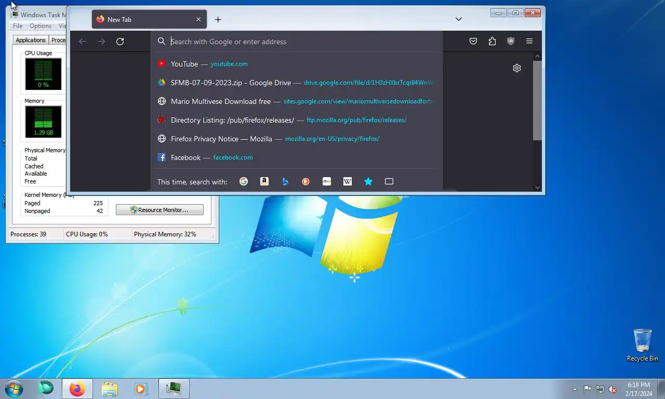Open the clock showing 6:18 PM
Image resolution: width=665 pixels, height=399 pixels.
tap(639, 389)
